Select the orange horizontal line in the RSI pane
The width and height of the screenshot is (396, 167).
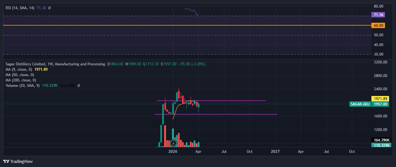tap(187, 25)
